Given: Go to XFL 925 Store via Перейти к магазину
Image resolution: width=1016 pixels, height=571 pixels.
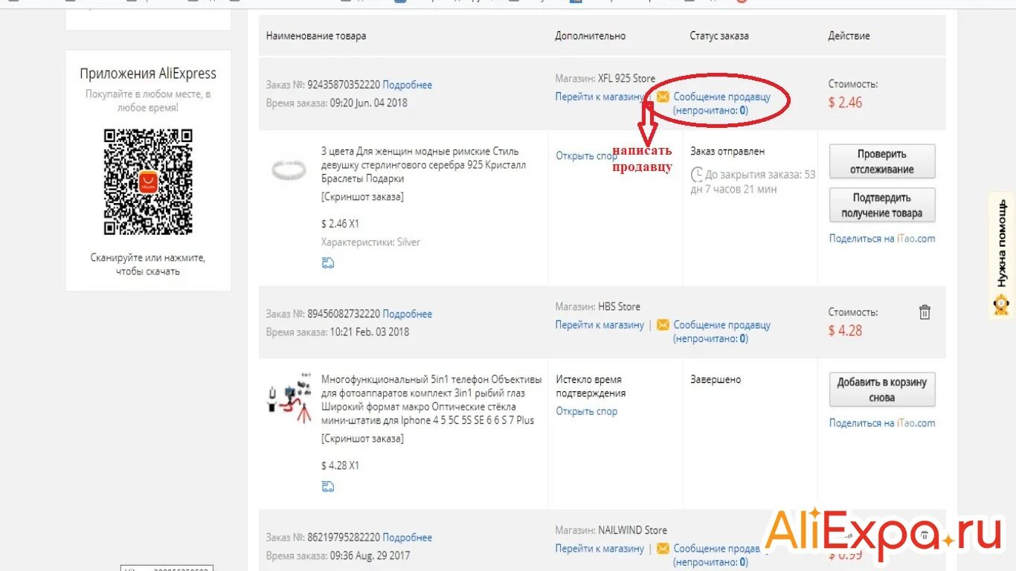Looking at the screenshot, I should (599, 97).
